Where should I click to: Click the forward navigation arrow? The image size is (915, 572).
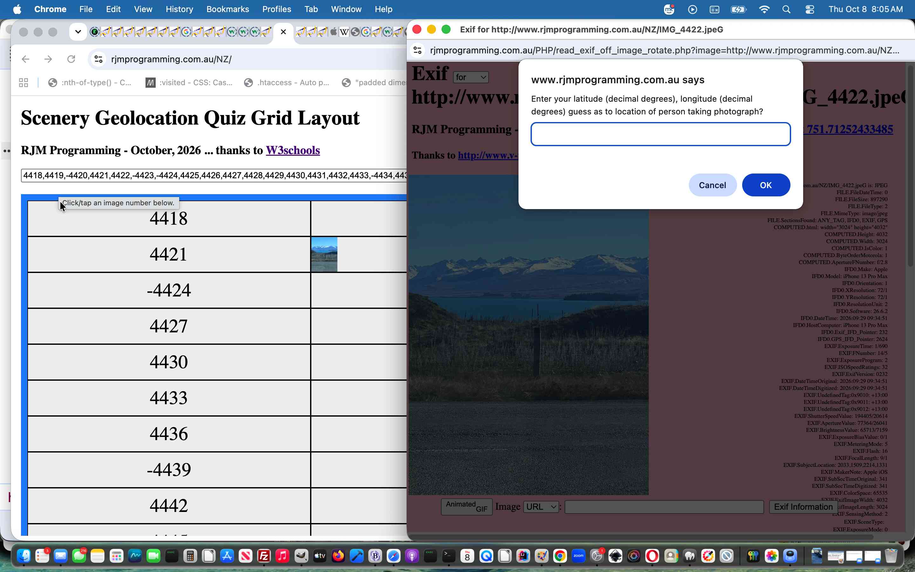pyautogui.click(x=48, y=59)
